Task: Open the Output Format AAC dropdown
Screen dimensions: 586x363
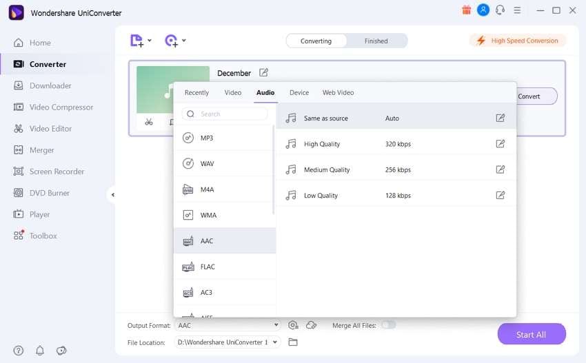Action: [228, 325]
